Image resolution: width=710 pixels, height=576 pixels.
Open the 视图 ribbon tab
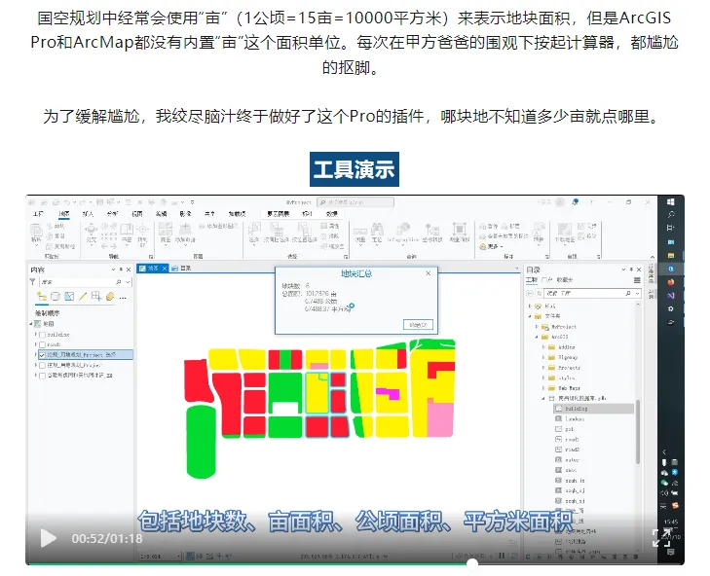tap(136, 214)
